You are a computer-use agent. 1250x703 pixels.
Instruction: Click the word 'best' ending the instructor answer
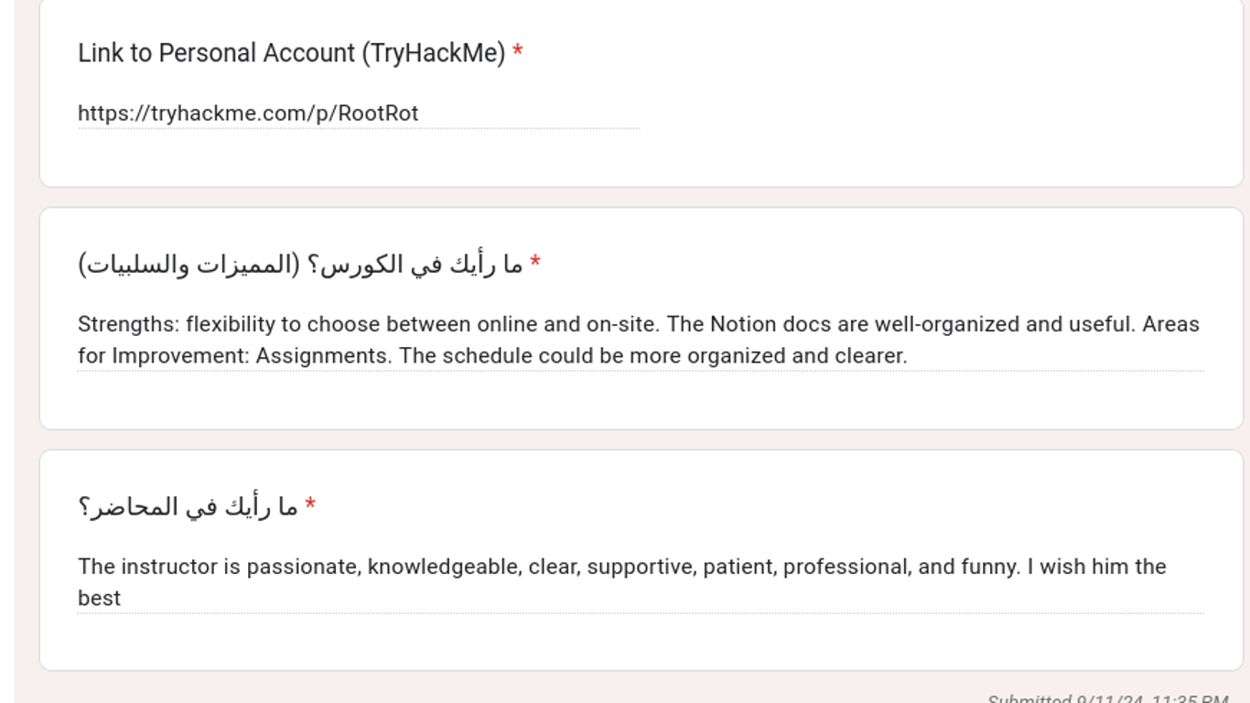click(x=99, y=599)
